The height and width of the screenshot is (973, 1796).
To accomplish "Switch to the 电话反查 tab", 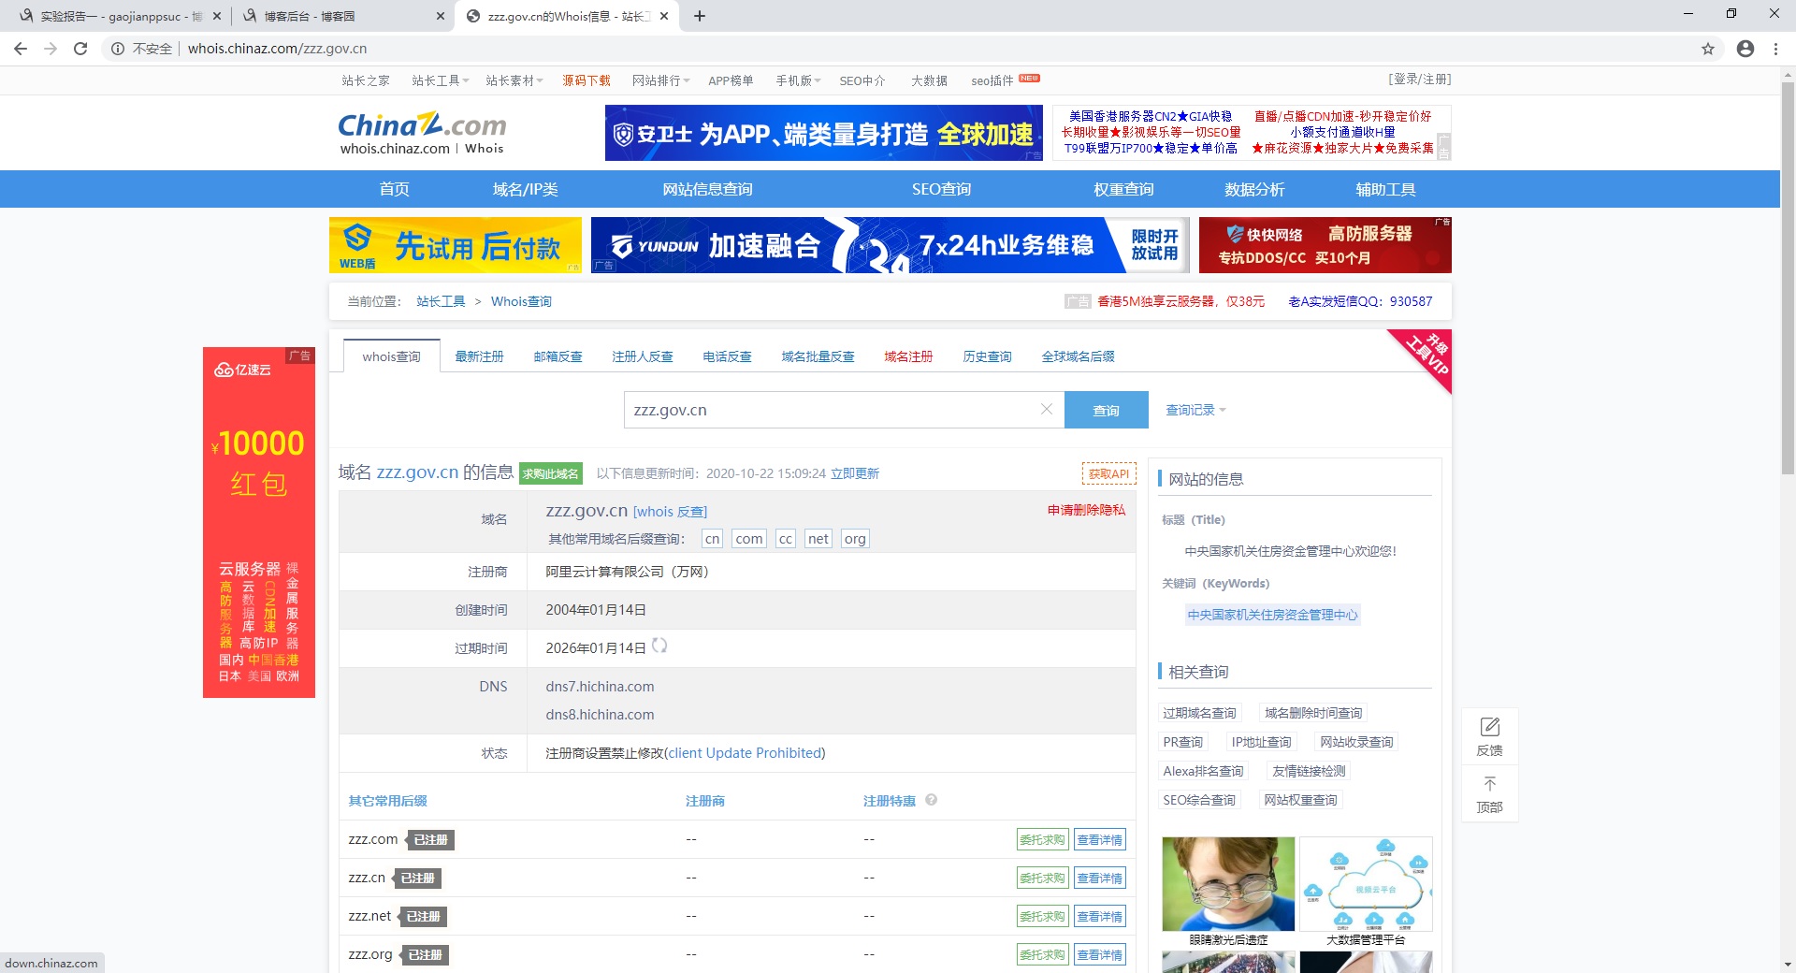I will point(728,356).
